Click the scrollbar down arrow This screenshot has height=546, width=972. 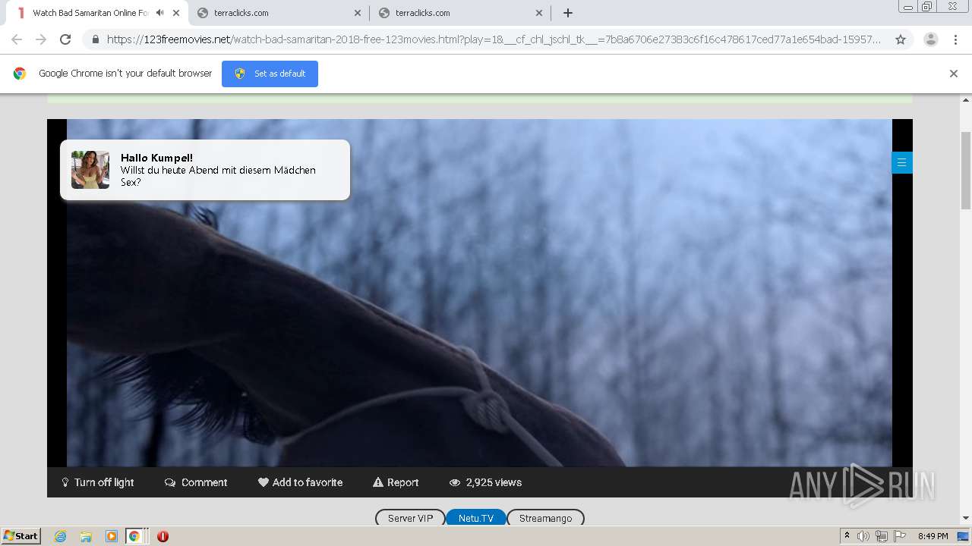966,519
